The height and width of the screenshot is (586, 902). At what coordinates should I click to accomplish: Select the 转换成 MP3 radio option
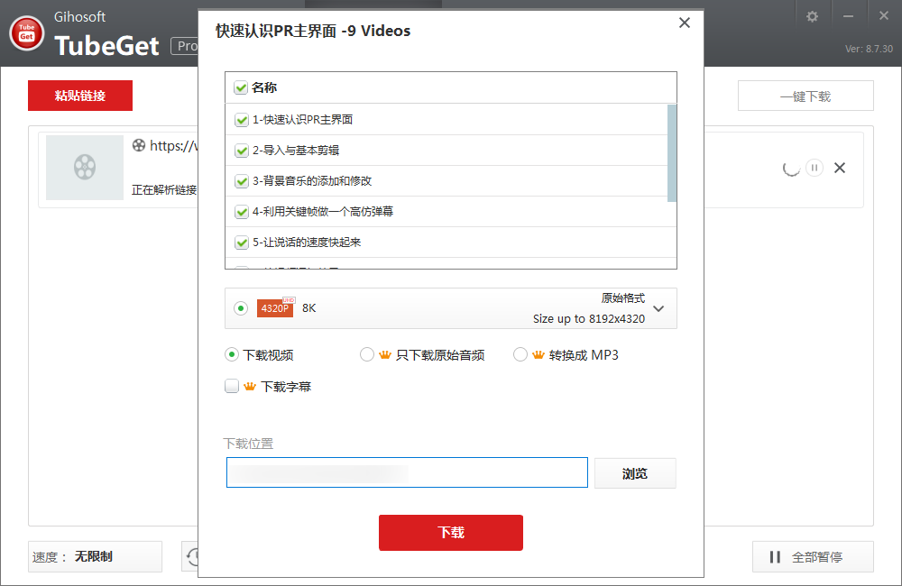point(520,354)
